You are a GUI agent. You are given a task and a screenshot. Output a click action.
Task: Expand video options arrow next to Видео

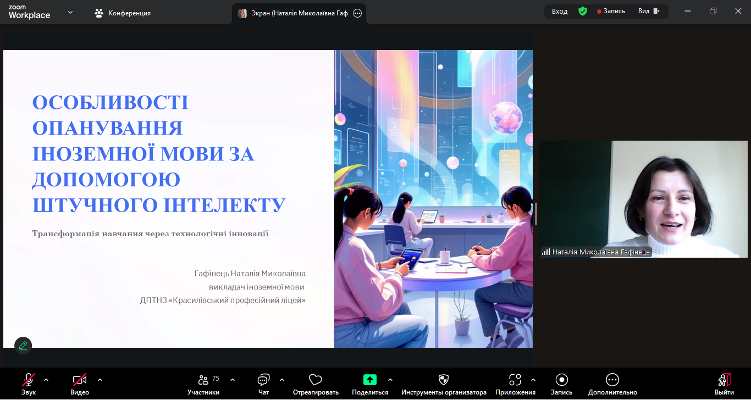100,380
